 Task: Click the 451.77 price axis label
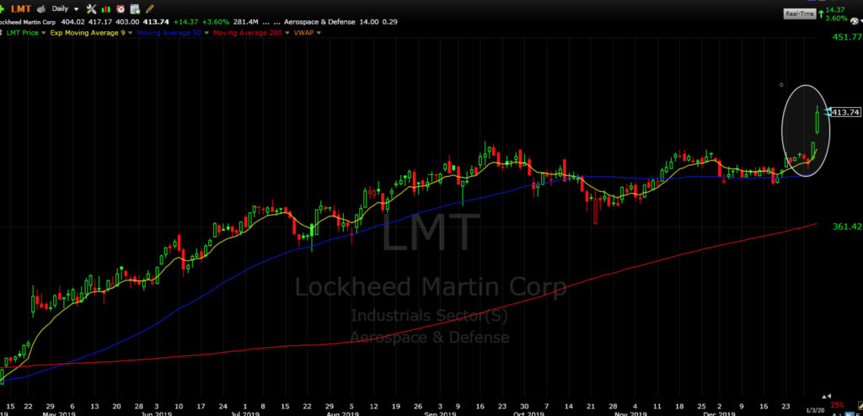pyautogui.click(x=846, y=37)
